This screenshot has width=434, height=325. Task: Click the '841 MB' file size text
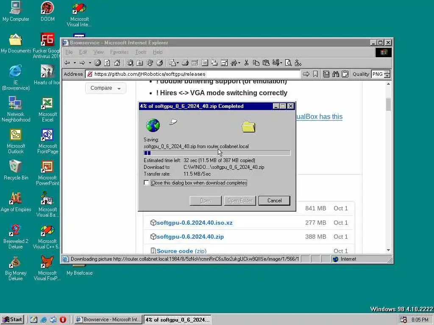[x=315, y=208]
